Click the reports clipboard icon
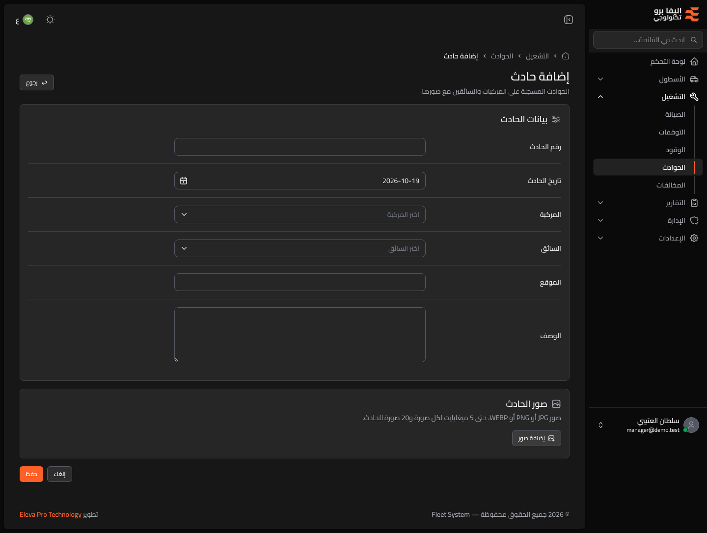707x533 pixels. coord(694,203)
